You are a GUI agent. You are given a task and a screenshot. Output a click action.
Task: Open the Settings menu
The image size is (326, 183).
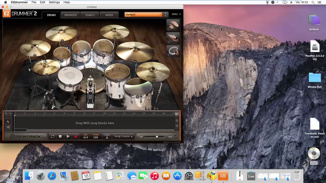click(x=54, y=2)
